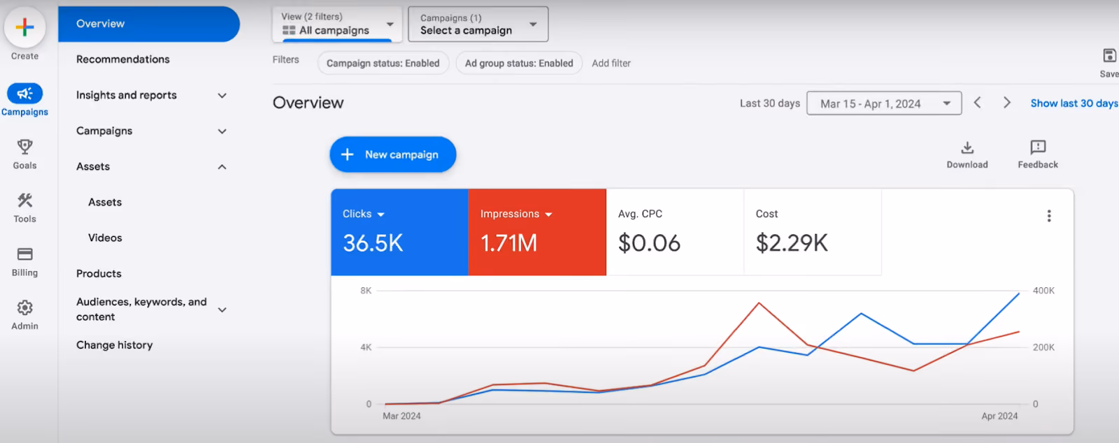Open Change history in the sidebar
Image resolution: width=1119 pixels, height=443 pixels.
pos(115,345)
